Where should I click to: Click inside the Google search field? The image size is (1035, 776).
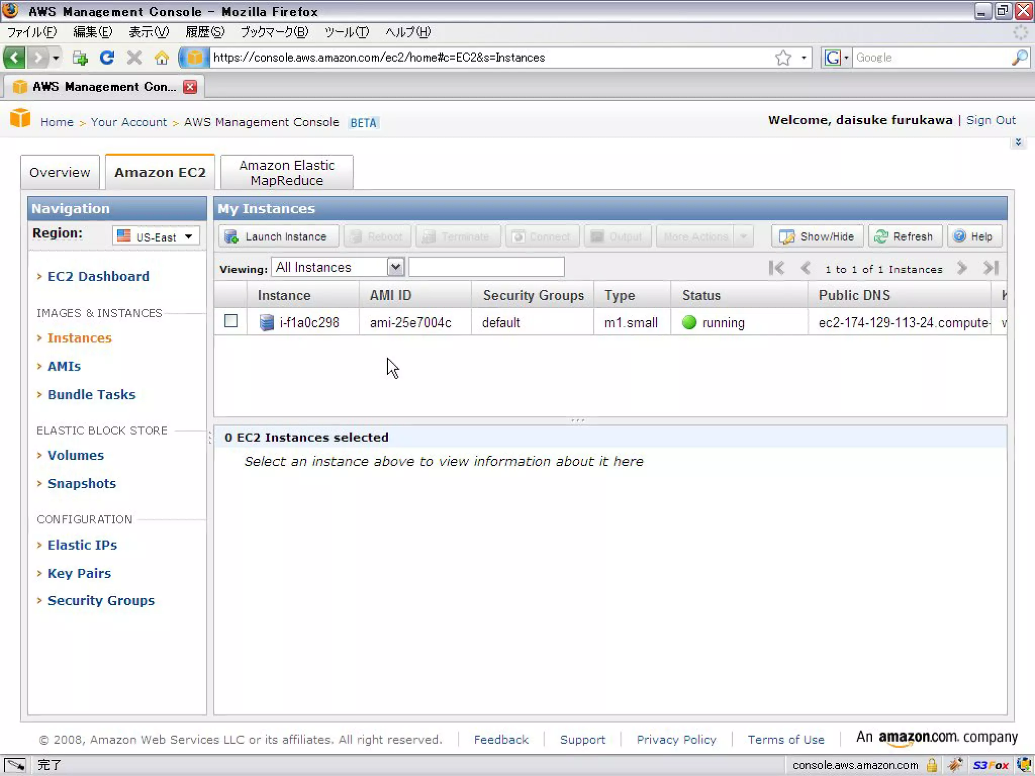931,58
